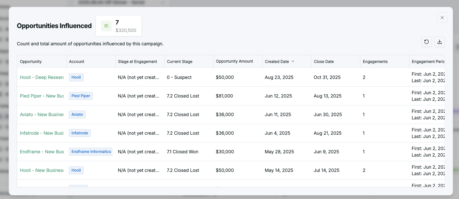Click the Engagements column header
459x199 pixels.
pos(375,61)
